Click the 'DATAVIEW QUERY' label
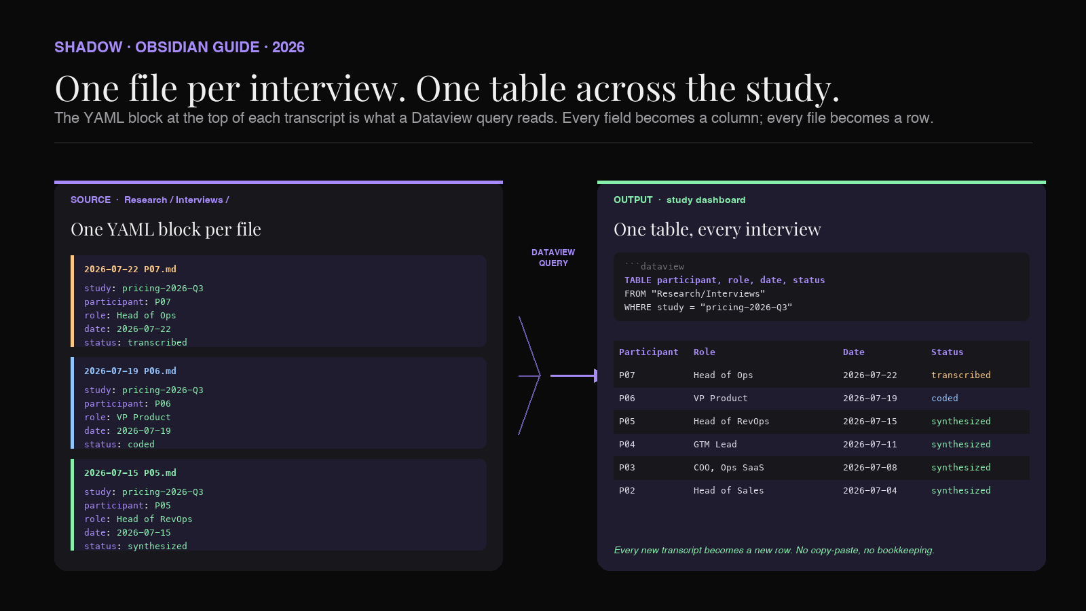Image resolution: width=1086 pixels, height=611 pixels. [x=553, y=258]
